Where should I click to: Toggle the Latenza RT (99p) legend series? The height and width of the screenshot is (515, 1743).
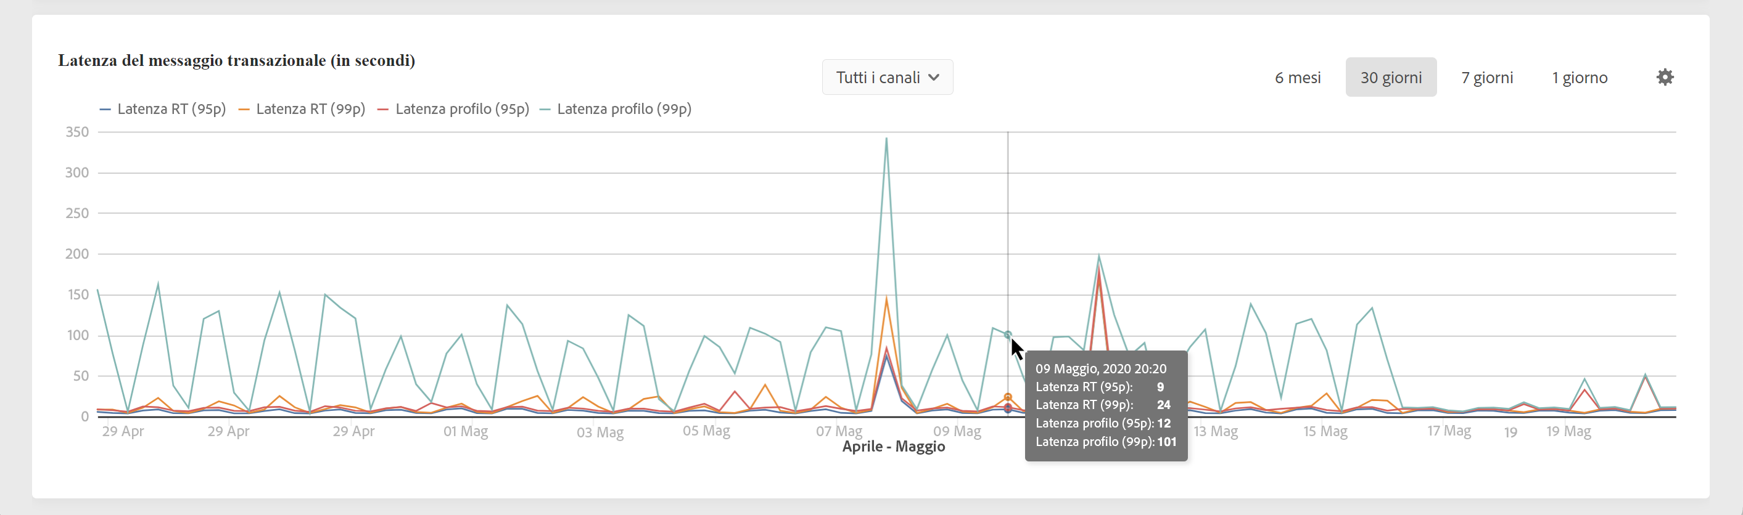(x=302, y=109)
